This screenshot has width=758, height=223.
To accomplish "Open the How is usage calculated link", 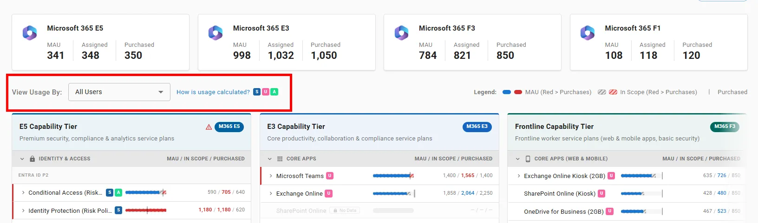I will point(213,92).
